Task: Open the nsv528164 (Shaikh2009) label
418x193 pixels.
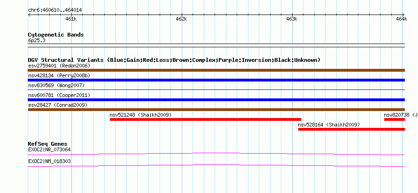Action: coord(329,125)
